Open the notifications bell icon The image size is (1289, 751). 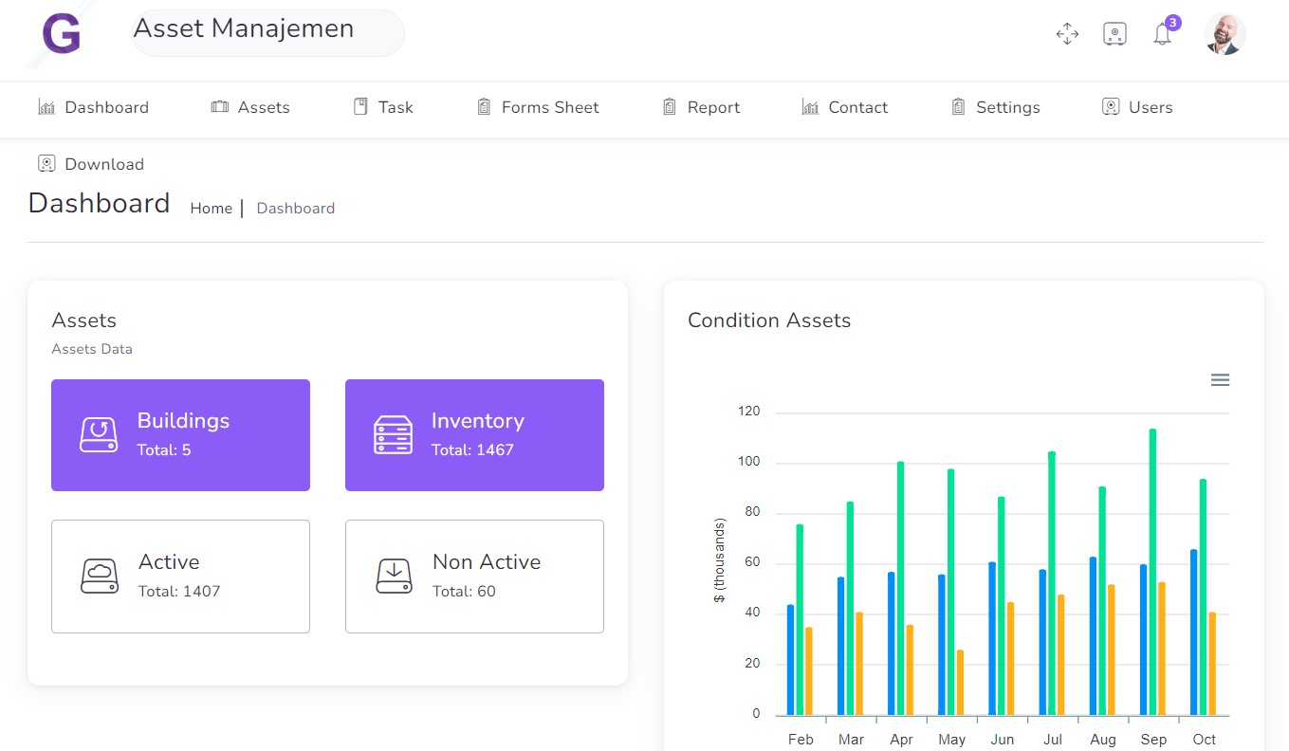(x=1162, y=35)
